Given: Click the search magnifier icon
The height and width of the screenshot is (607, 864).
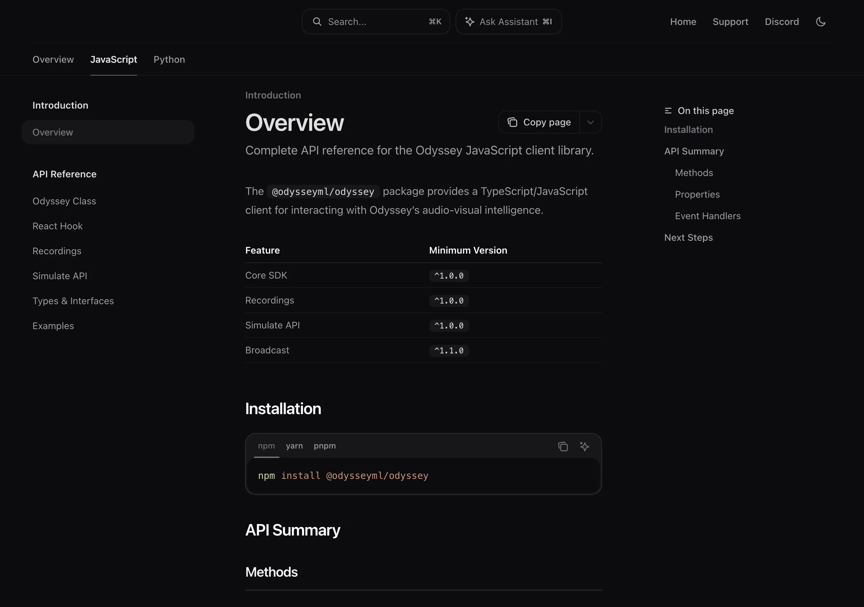Looking at the screenshot, I should pyautogui.click(x=317, y=22).
